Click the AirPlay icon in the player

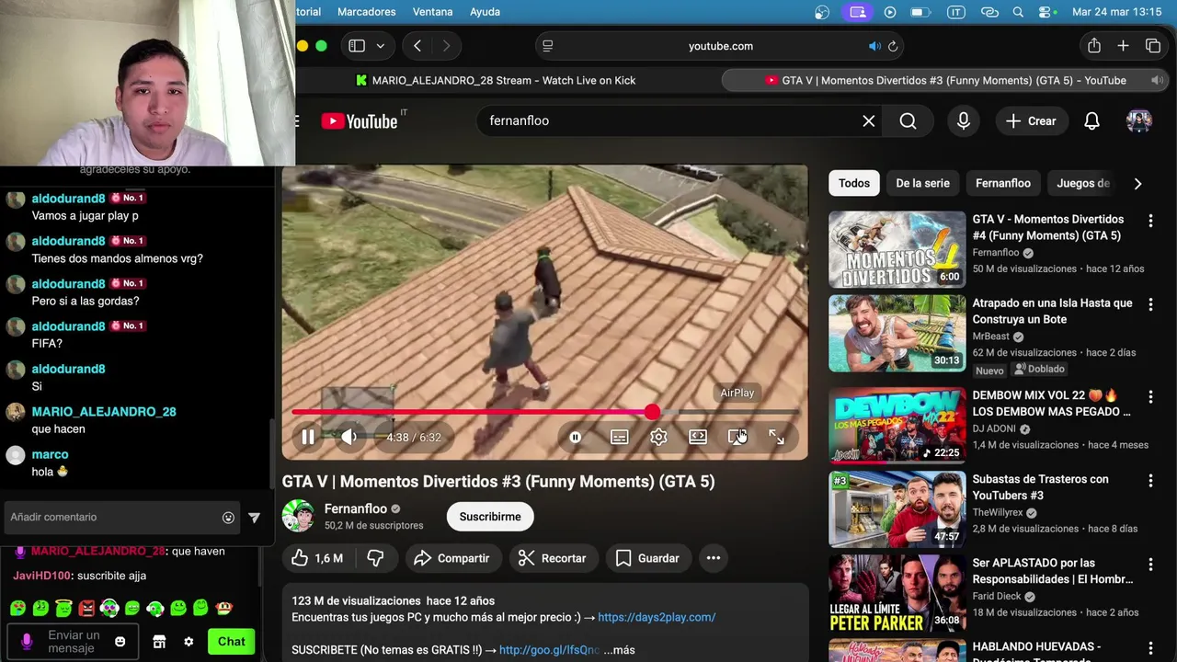(x=737, y=438)
